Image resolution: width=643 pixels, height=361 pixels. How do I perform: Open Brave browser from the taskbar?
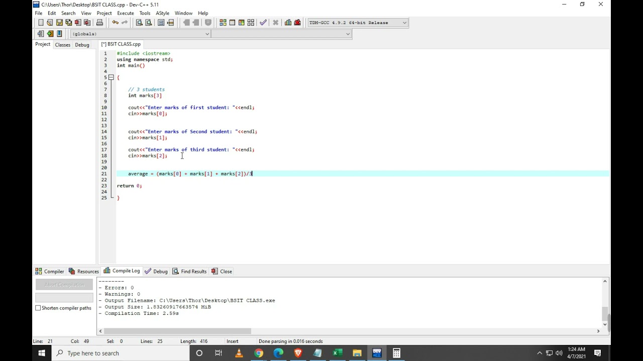[298, 353]
